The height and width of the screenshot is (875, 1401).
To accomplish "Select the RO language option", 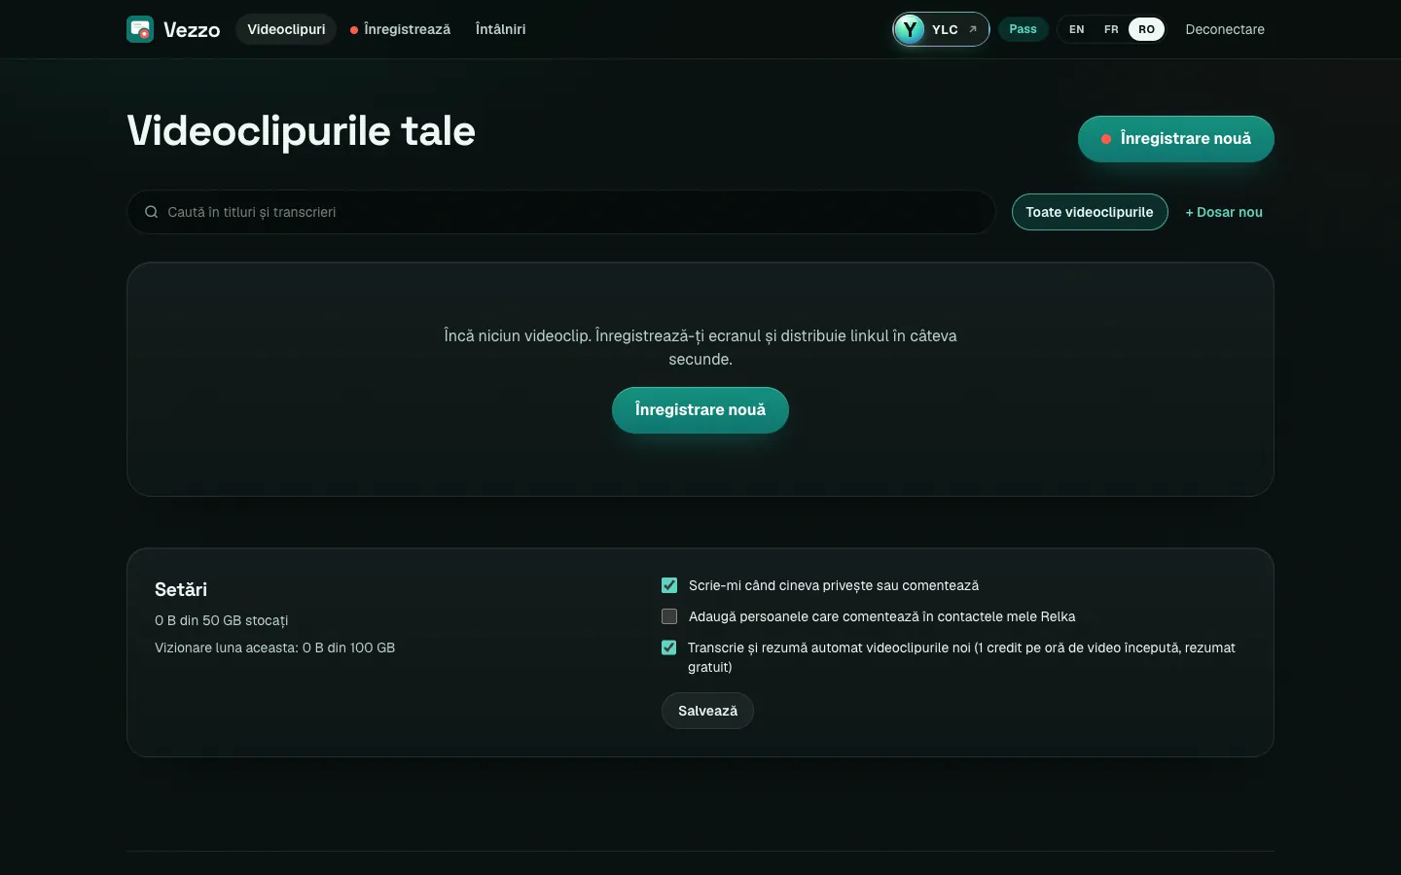I will [x=1146, y=29].
